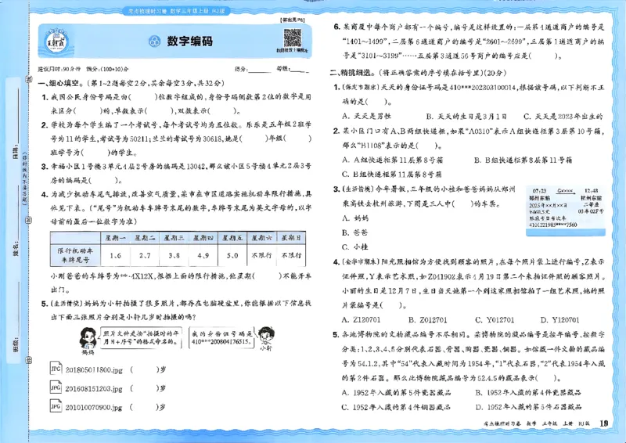626x443 pixels.
Task: Click the JPG icon for 201010070900.jpg
Action: (x=56, y=405)
